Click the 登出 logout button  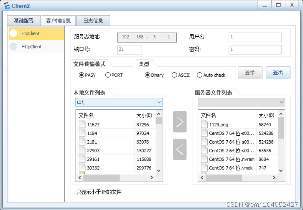pos(278,73)
